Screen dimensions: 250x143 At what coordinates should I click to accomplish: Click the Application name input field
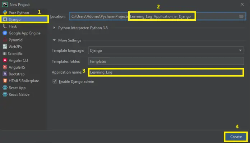[x=165, y=72]
